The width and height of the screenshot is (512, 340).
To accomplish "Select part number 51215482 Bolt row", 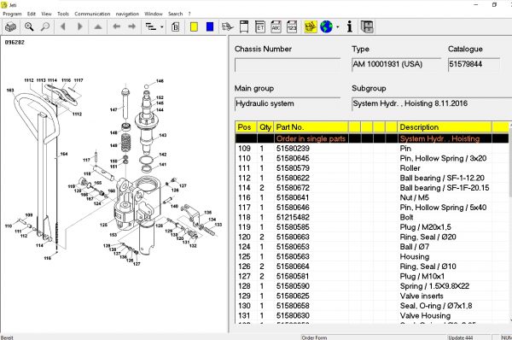I will click(x=372, y=217).
